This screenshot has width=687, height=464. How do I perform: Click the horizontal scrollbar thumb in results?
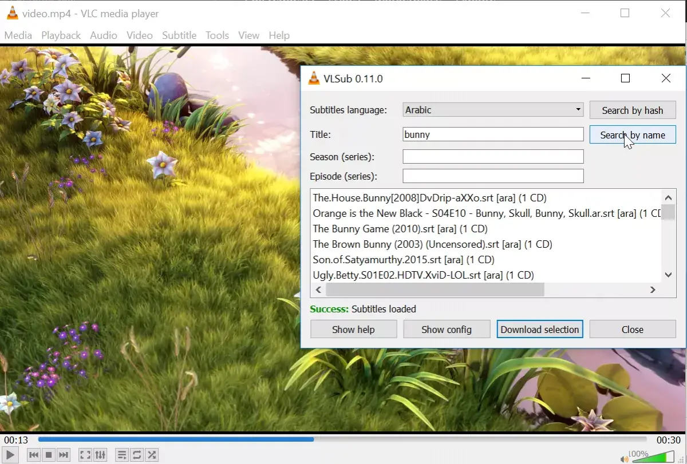(x=435, y=290)
